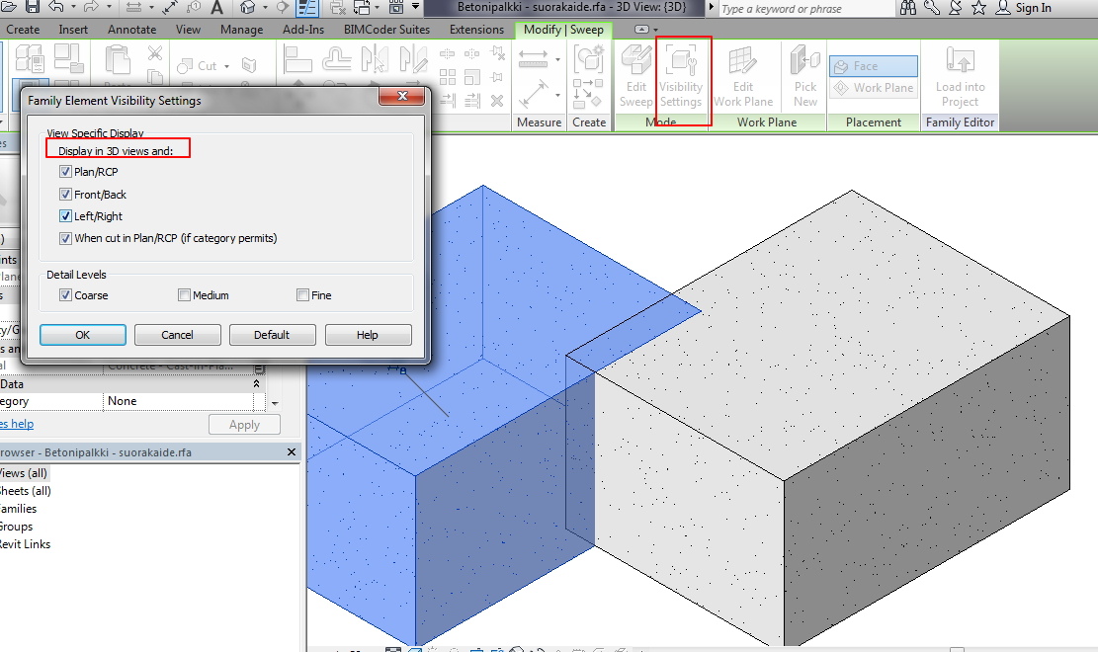Open the Modify | Sweep ribbon tab
Image resolution: width=1098 pixels, height=652 pixels.
pos(563,30)
